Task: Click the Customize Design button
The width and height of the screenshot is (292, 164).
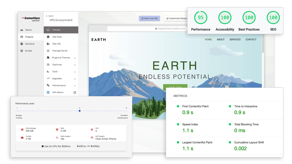Action: point(176,18)
